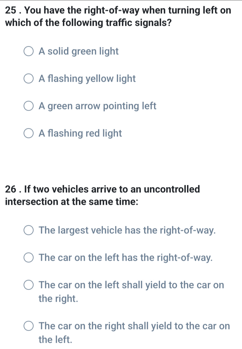Click the radio circle beside 'A flashing red light'

[29, 133]
